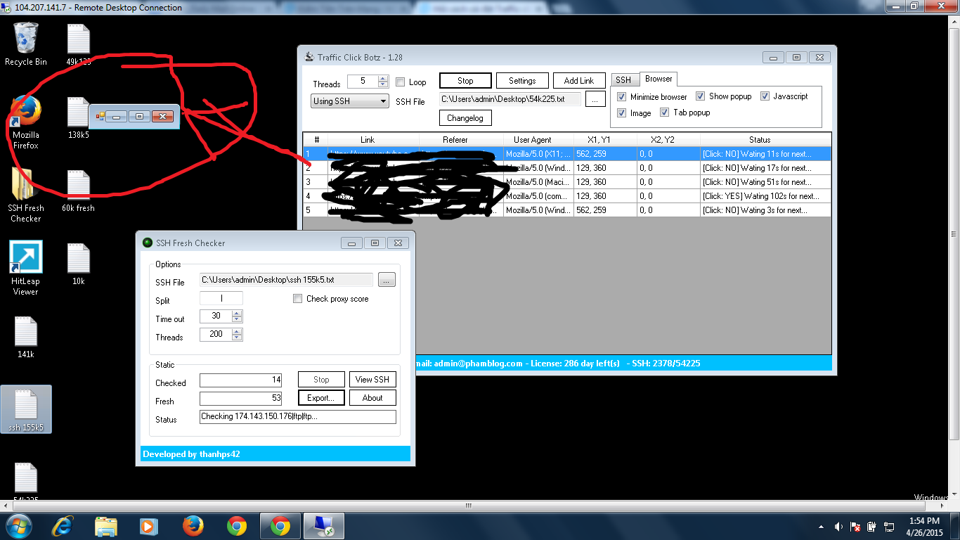Image resolution: width=960 pixels, height=540 pixels.
Task: Show hidden system tray icons
Action: (821, 527)
